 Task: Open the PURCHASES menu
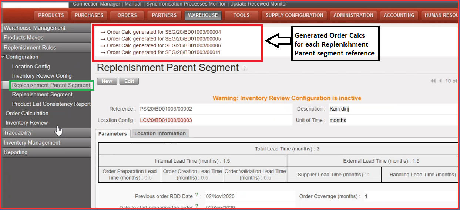pyautogui.click(x=89, y=16)
